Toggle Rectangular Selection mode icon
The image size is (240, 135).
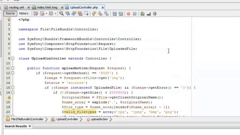[86, 13]
